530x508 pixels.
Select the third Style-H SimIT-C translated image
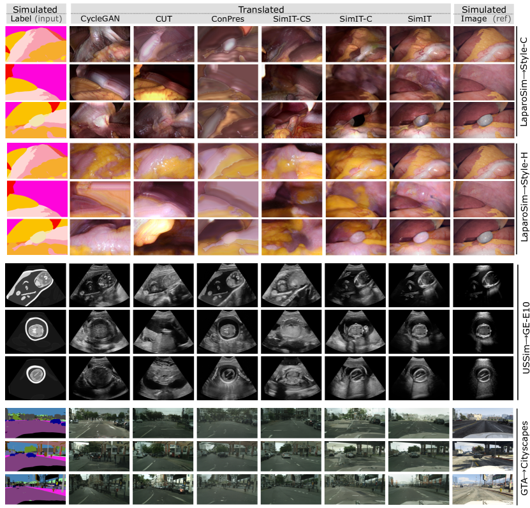pos(357,237)
